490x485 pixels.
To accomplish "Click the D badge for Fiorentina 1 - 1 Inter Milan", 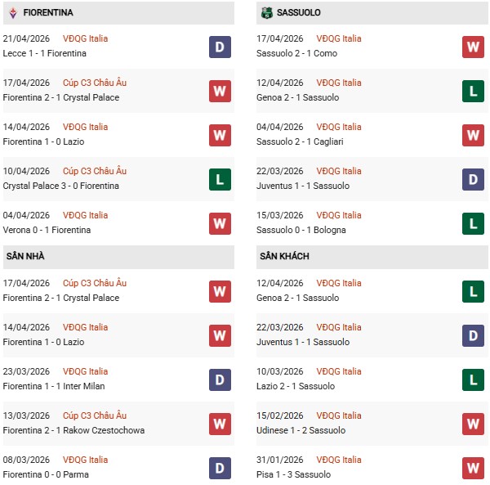I will [220, 379].
